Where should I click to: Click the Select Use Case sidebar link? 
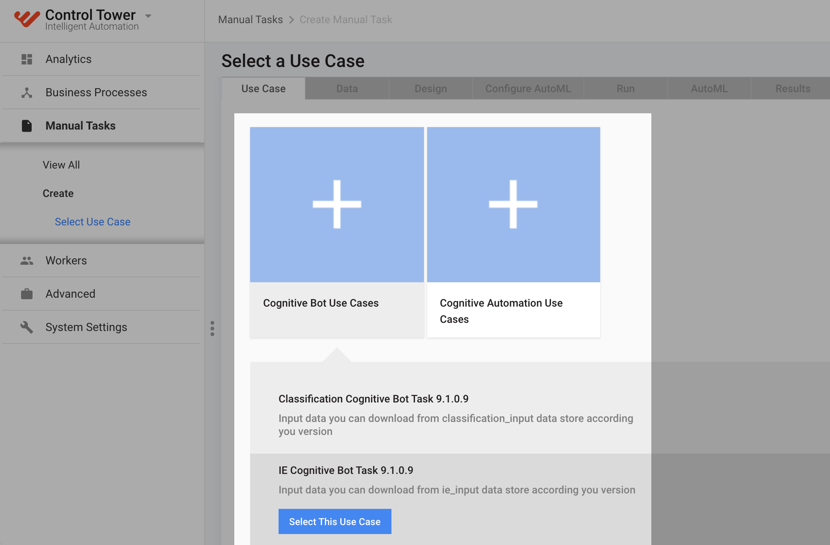pyautogui.click(x=93, y=222)
